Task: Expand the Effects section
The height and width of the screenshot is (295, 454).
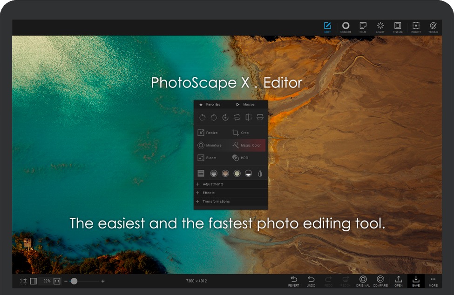Action: [x=208, y=193]
